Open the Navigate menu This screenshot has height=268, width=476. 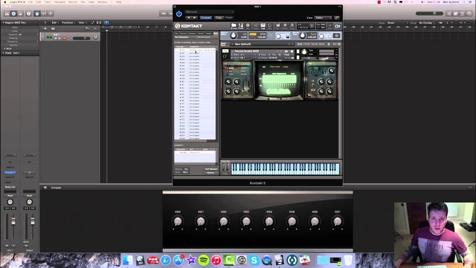tap(59, 2)
